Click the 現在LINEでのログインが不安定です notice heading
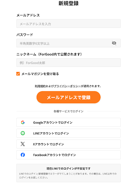The image size is (138, 185). pyautogui.click(x=68, y=169)
